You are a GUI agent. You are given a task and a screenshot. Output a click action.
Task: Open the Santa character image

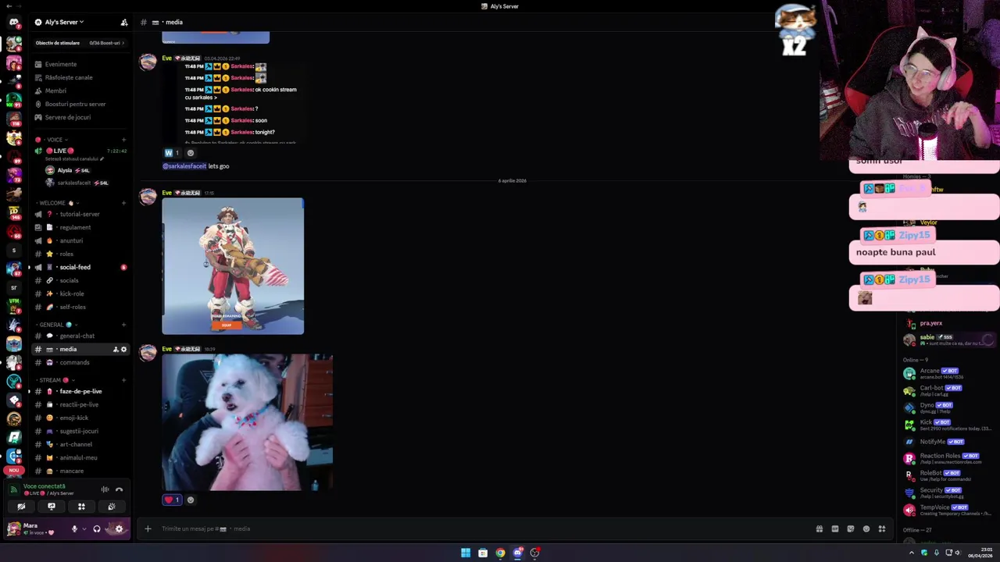pos(233,266)
